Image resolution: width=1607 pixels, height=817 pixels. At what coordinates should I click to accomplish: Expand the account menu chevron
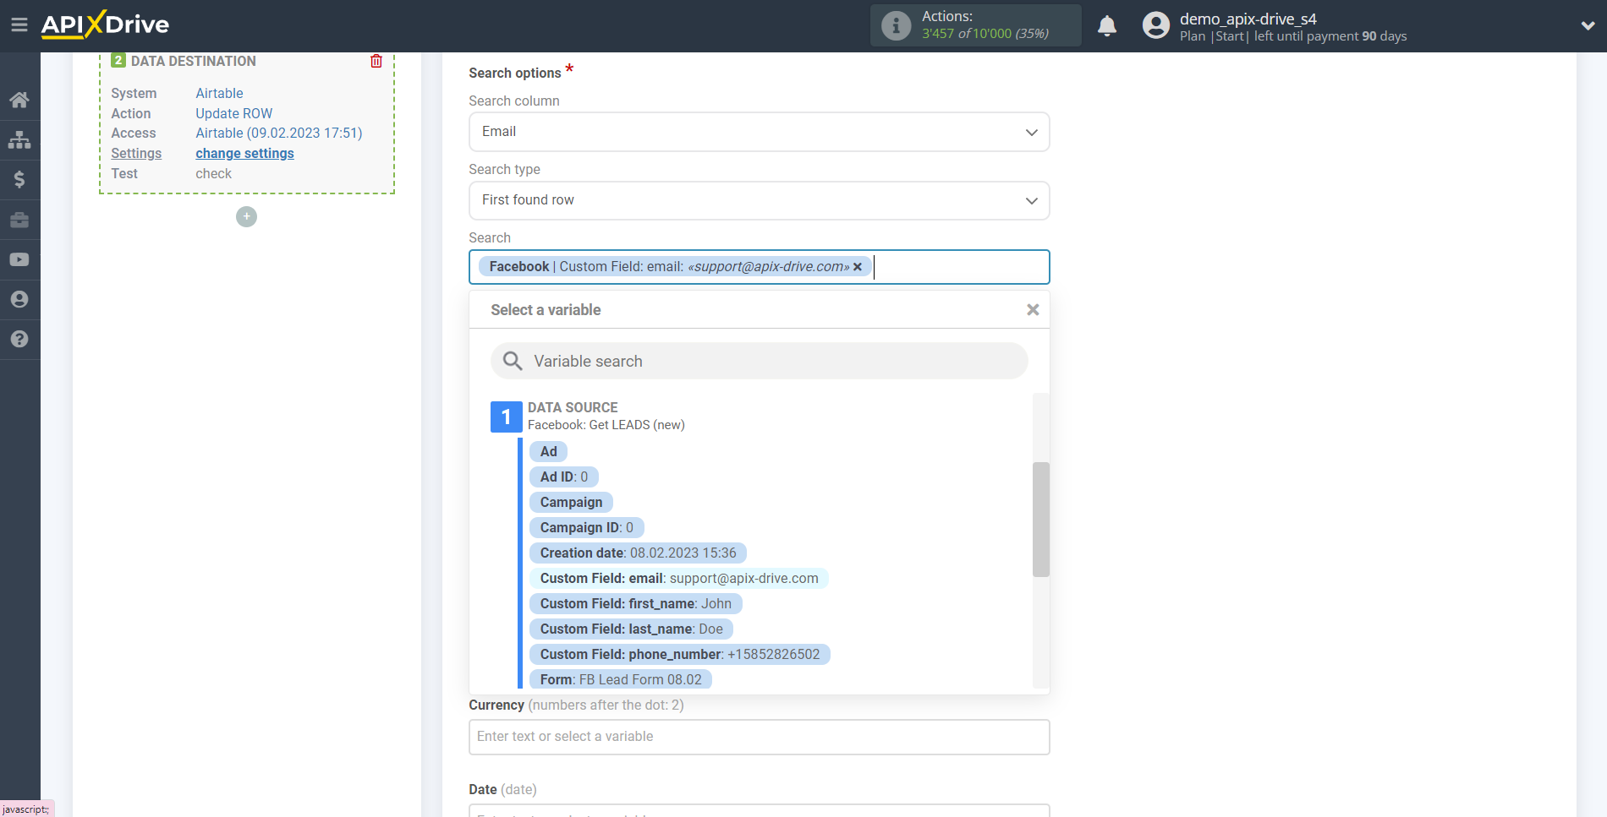click(1588, 25)
